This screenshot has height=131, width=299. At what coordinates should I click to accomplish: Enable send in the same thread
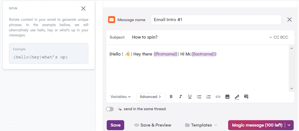click(x=110, y=109)
